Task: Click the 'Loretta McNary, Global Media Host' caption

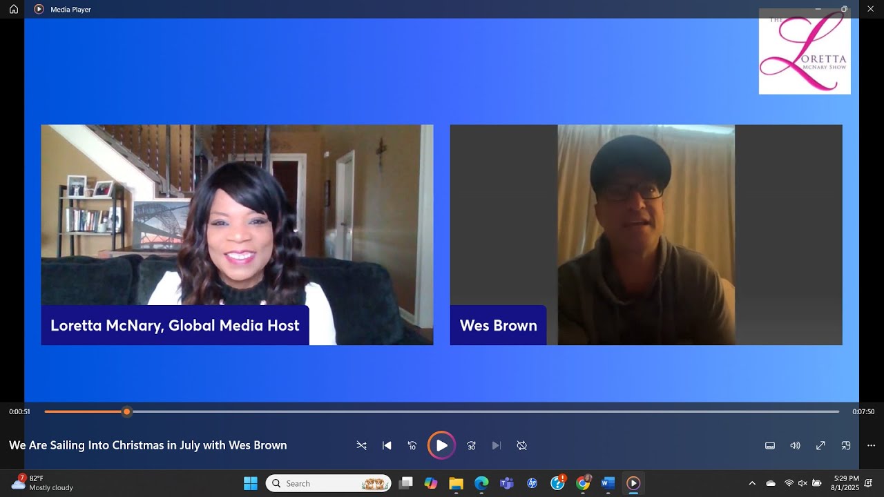Action: (175, 325)
